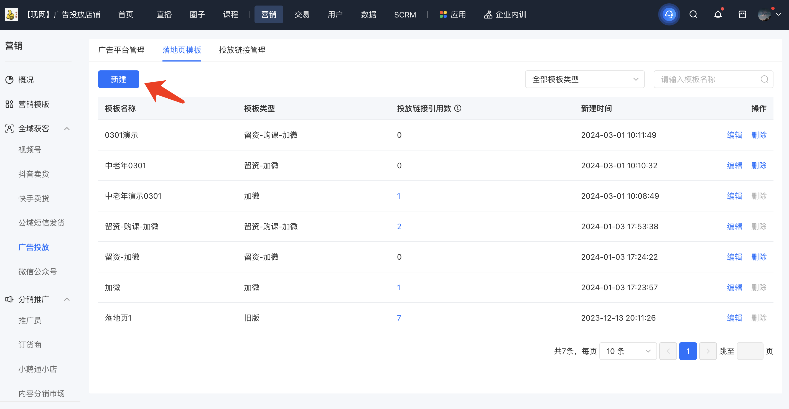Click the 新建 button
Image resolution: width=789 pixels, height=409 pixels.
(119, 79)
